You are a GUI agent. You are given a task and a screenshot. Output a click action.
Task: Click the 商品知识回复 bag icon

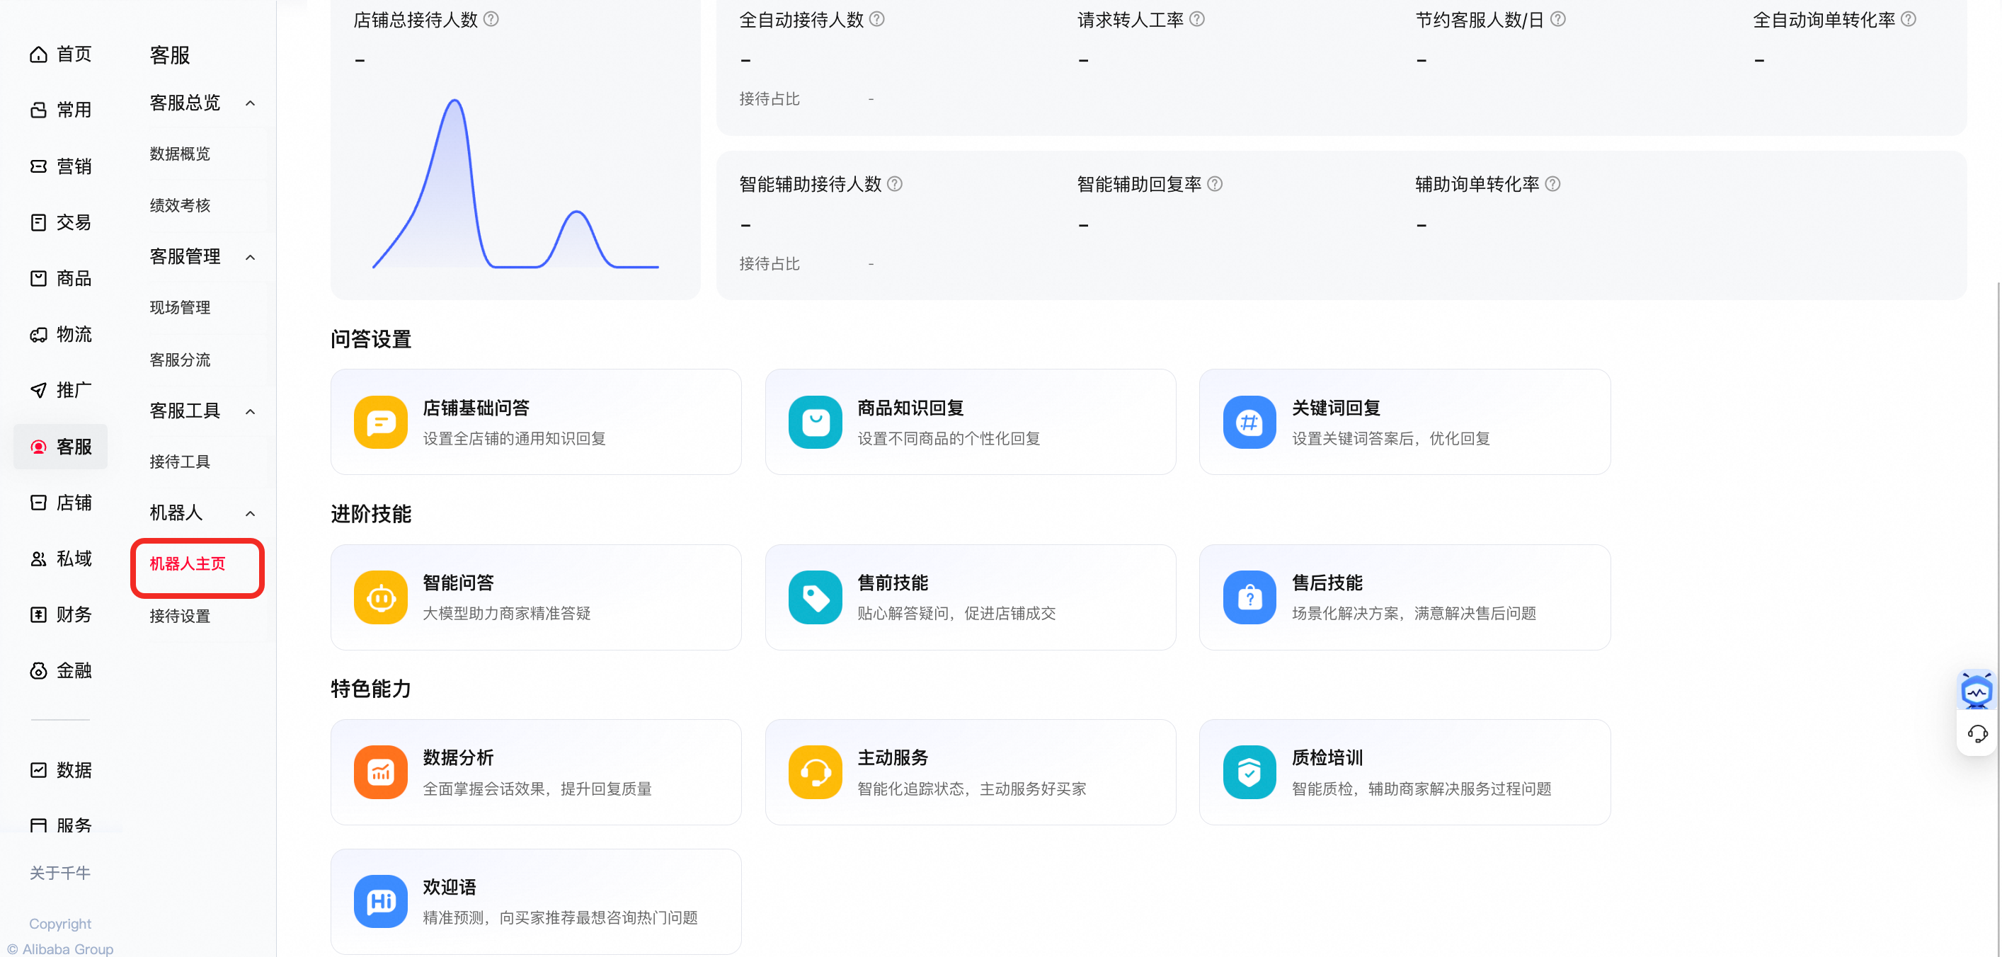(x=816, y=423)
